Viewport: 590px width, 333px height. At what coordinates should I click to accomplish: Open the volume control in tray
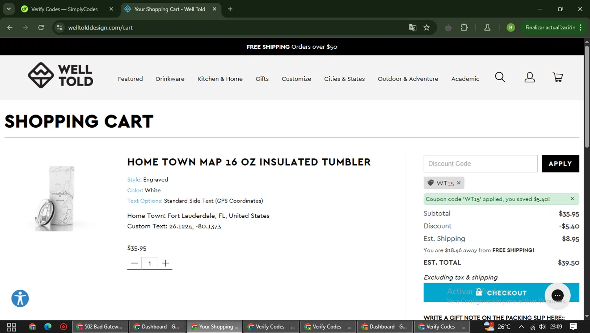click(542, 327)
